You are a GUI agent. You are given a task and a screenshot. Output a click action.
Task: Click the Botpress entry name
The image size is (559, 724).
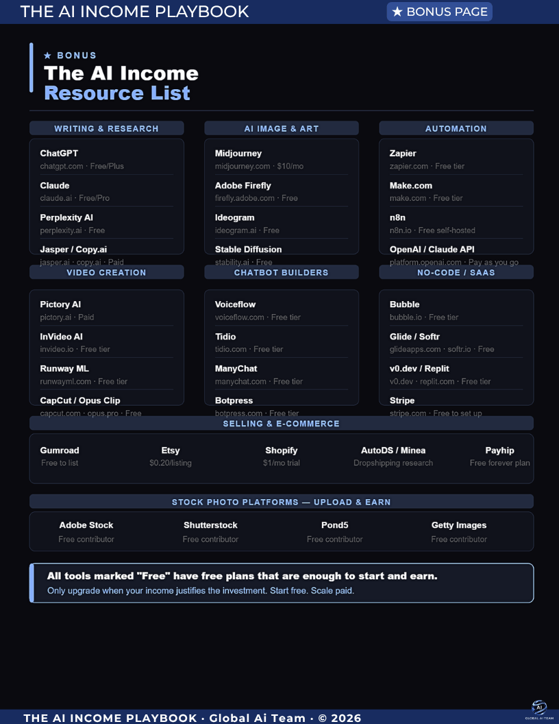[234, 400]
